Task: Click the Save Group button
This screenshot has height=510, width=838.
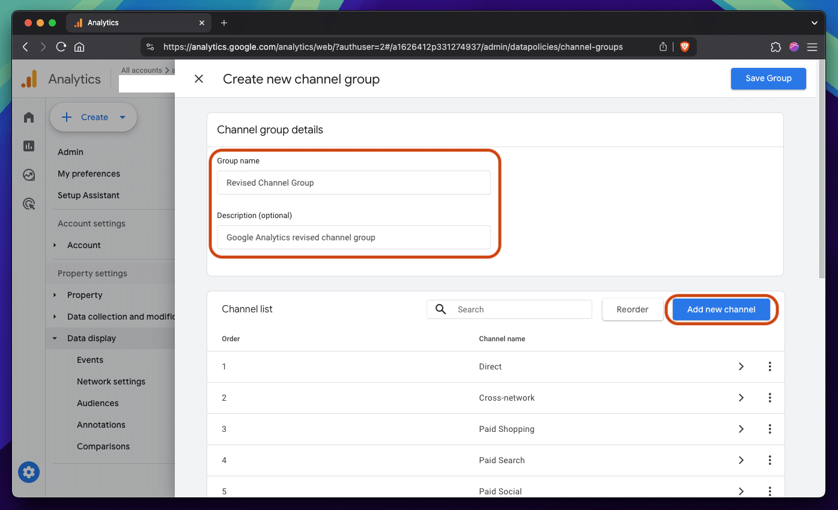Action: [768, 78]
